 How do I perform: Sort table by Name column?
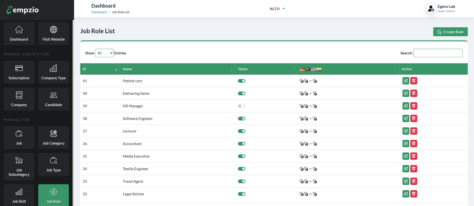[177, 69]
